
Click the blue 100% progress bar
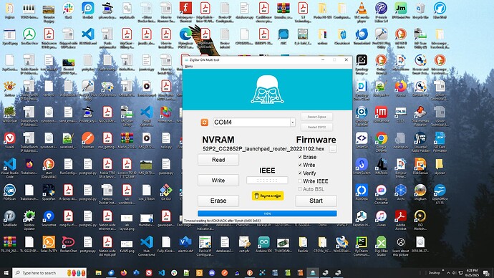click(x=267, y=214)
